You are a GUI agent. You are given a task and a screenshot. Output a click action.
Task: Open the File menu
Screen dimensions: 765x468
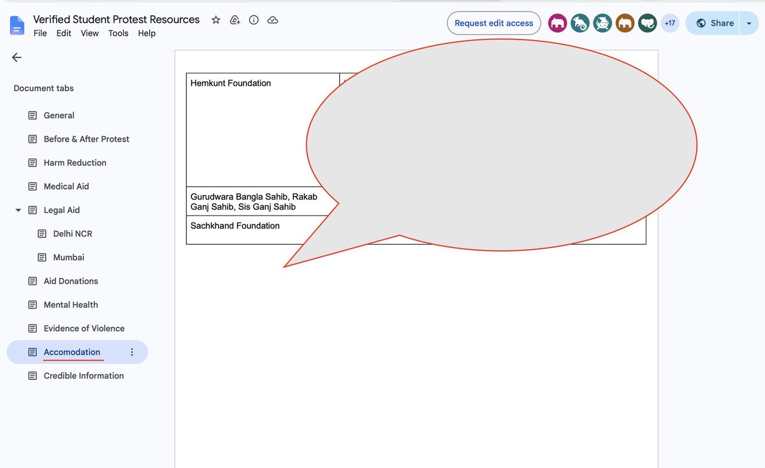(40, 33)
